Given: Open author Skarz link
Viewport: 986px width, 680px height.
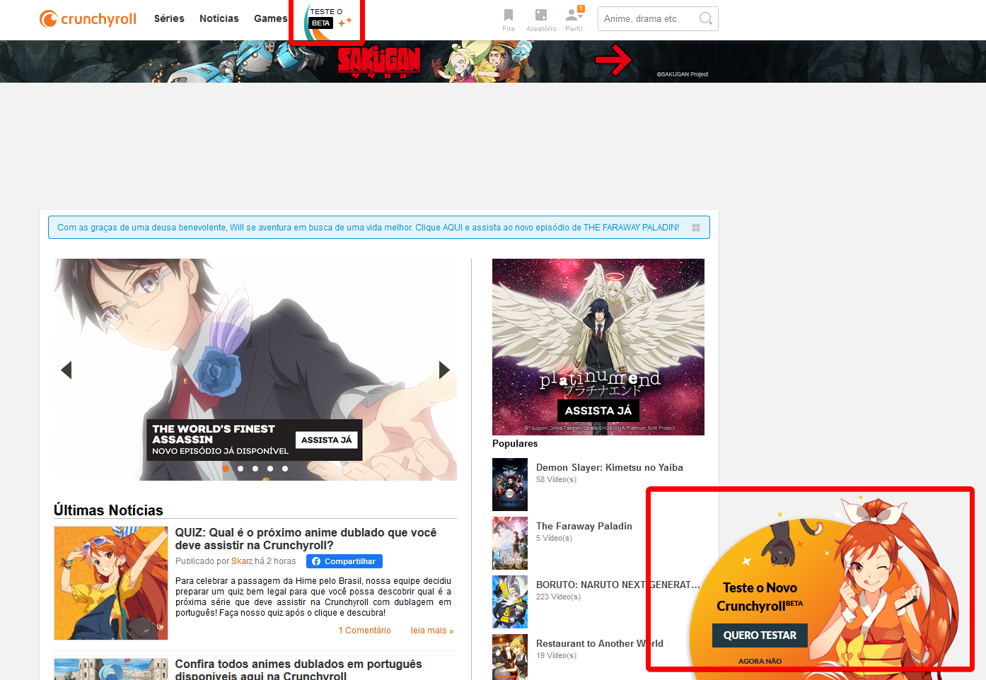Looking at the screenshot, I should tap(242, 561).
